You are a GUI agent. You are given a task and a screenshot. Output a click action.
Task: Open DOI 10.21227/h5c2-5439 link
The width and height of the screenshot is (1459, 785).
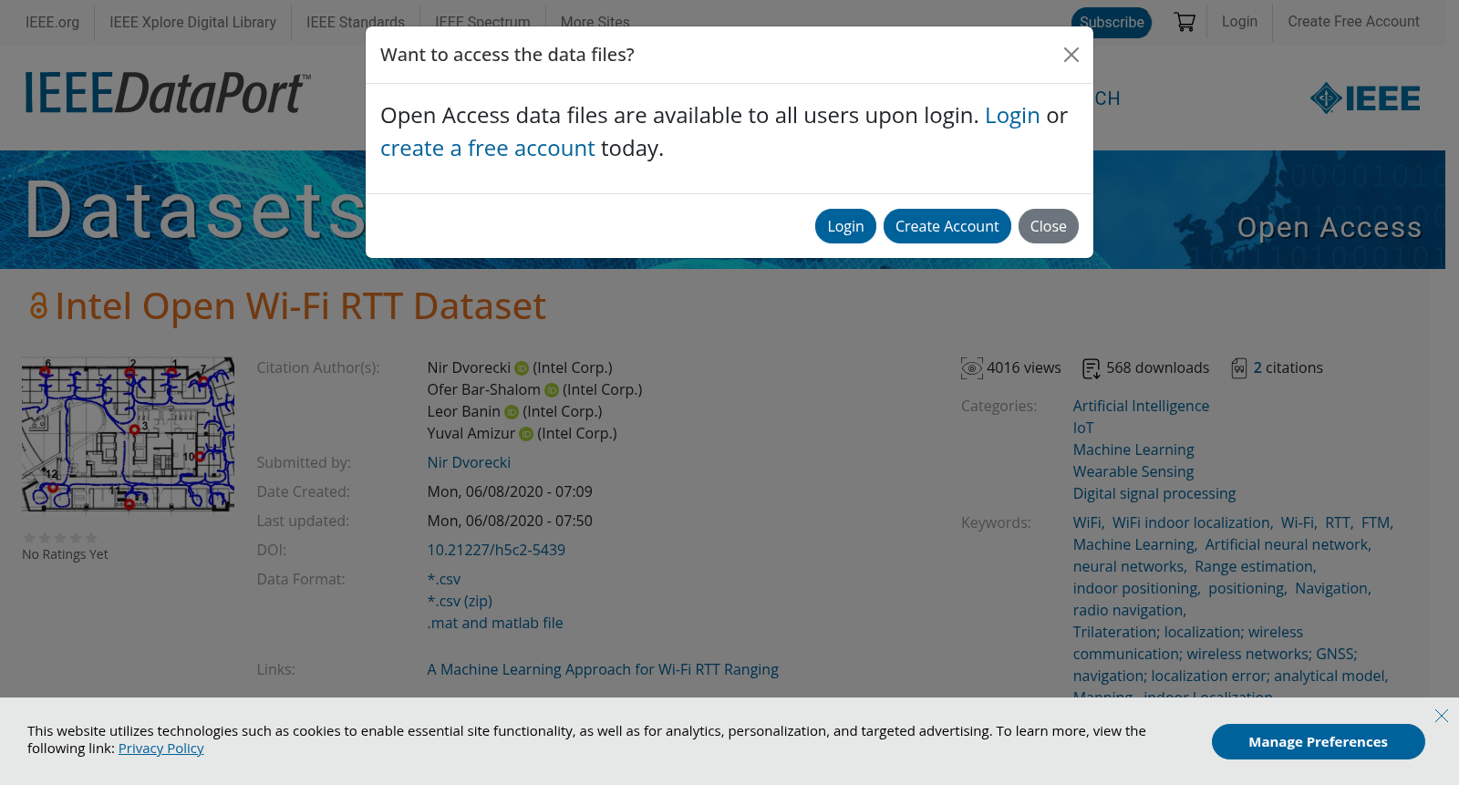(496, 551)
